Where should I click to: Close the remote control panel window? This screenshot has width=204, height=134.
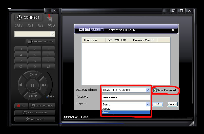tap(55, 11)
